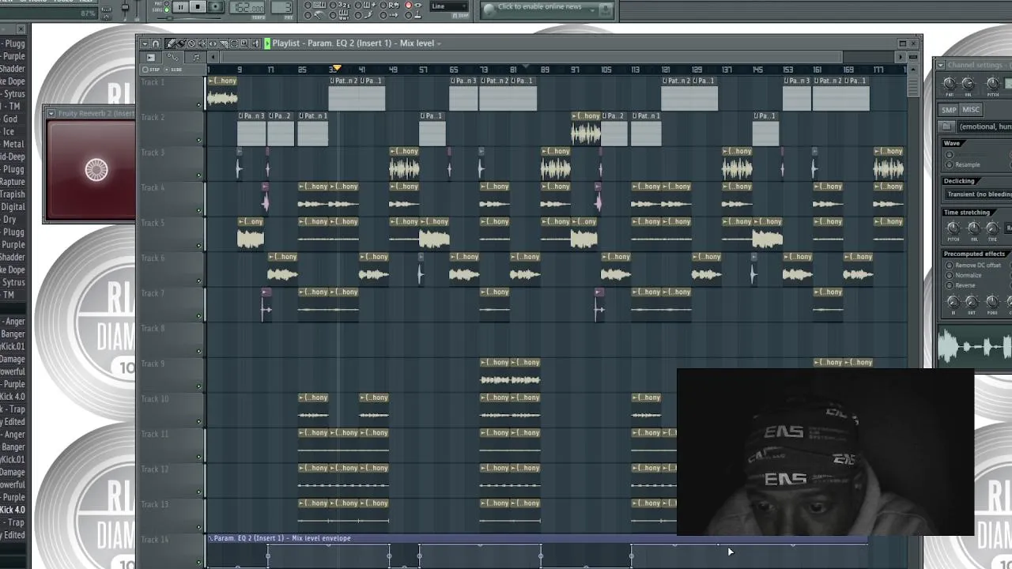
Task: Click the tempo display 162.000
Action: (247, 8)
